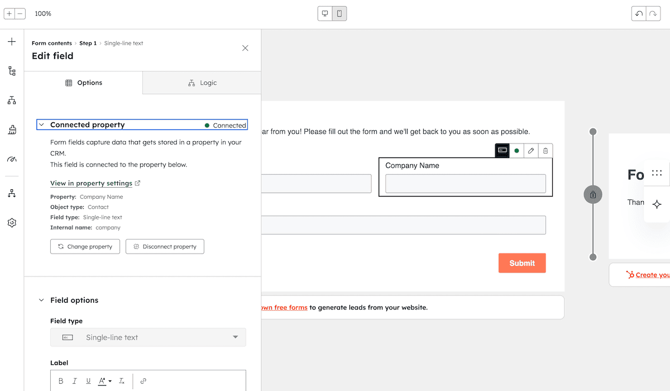Screen dimensions: 670x391
Task: Delete the Company Name field via the trash icon
Action: click(x=545, y=150)
